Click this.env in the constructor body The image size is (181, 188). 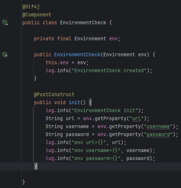pos(57,62)
